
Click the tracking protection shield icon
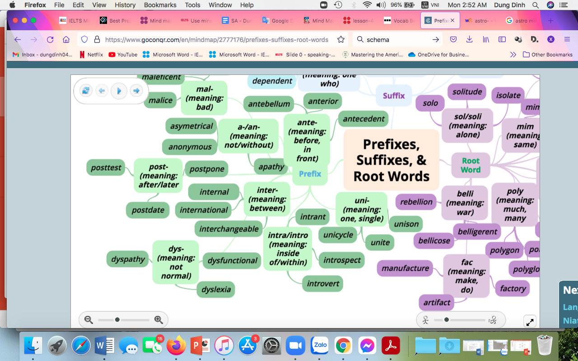[84, 39]
